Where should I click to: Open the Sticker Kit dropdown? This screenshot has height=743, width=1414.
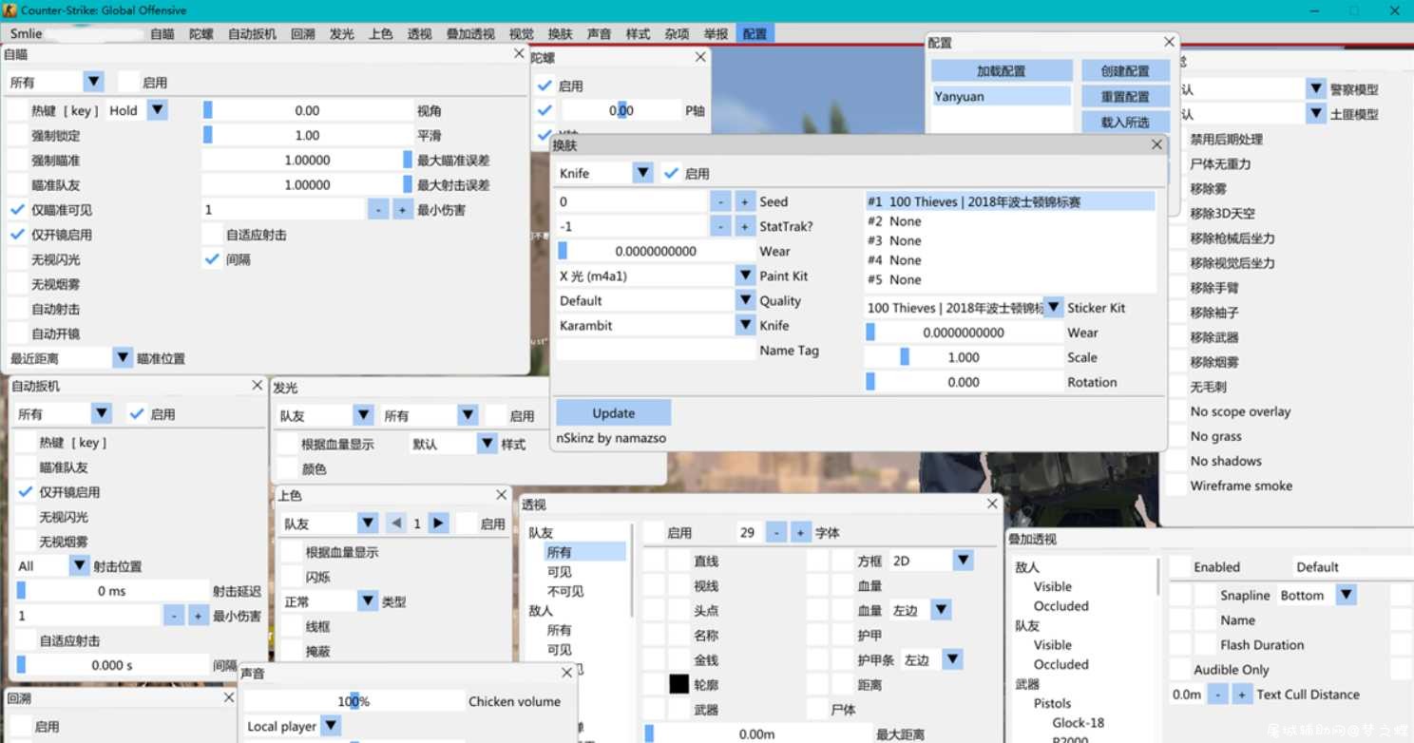coord(1053,308)
